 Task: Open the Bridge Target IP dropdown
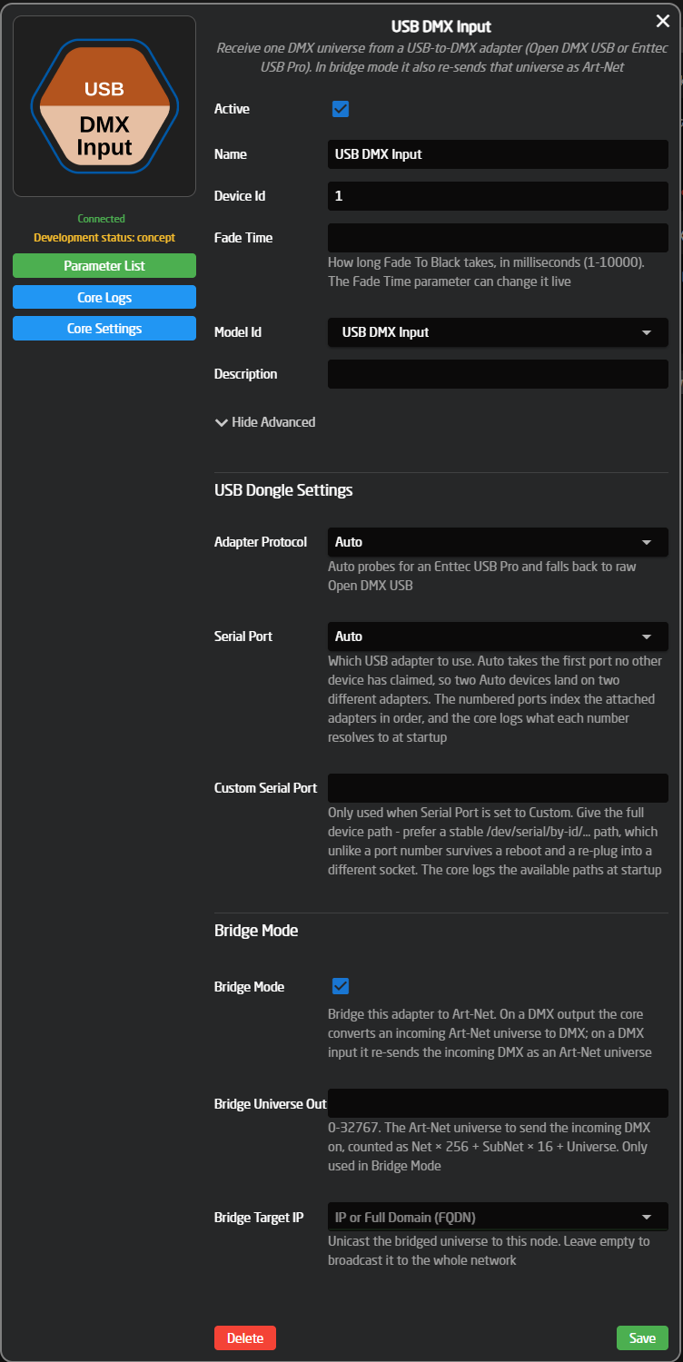coord(498,1217)
